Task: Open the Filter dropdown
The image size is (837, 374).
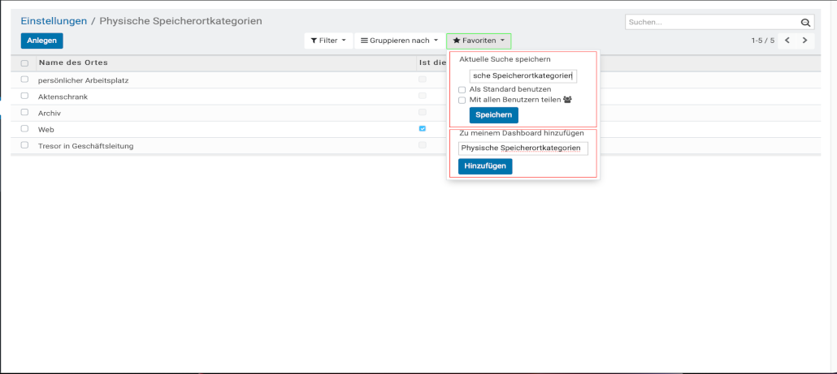Action: click(328, 41)
